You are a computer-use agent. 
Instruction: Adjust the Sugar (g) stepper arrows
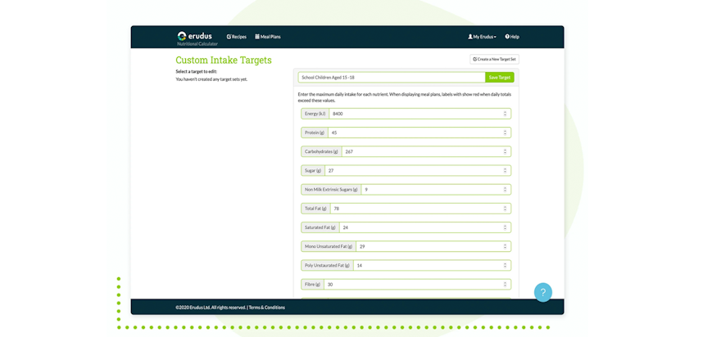505,170
